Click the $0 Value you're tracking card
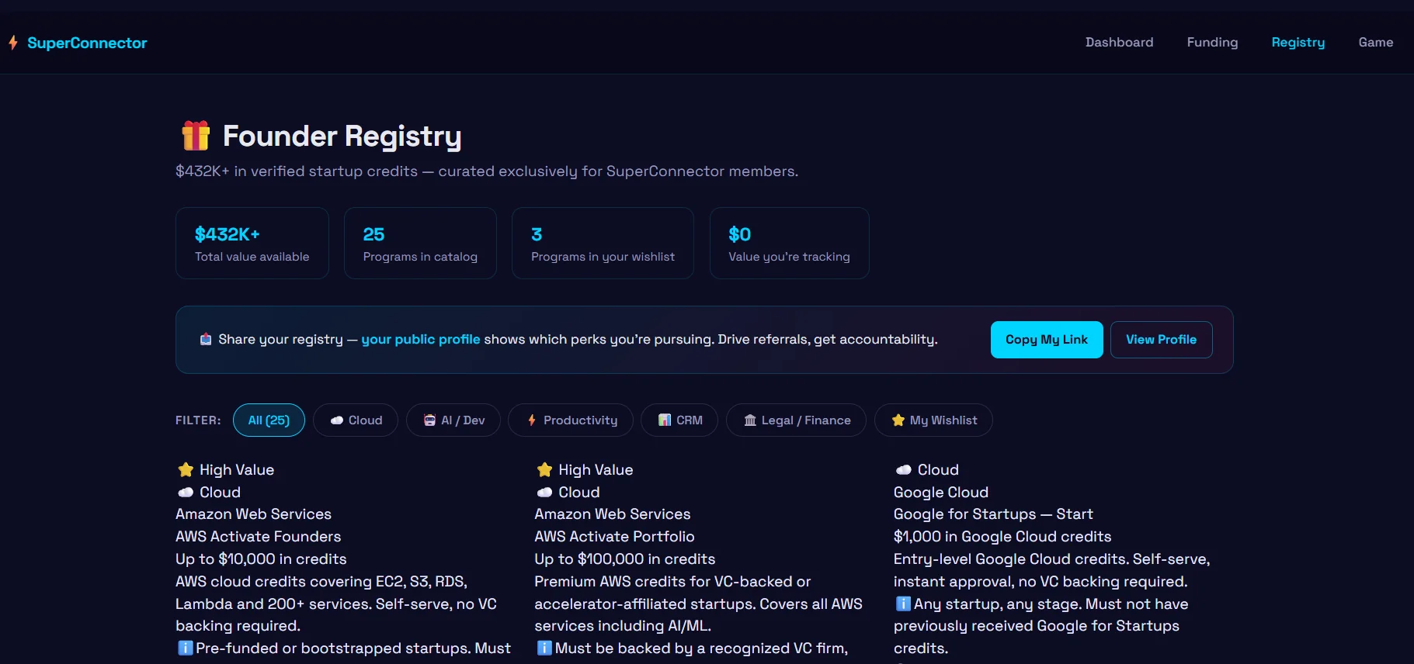1414x664 pixels. pos(789,243)
